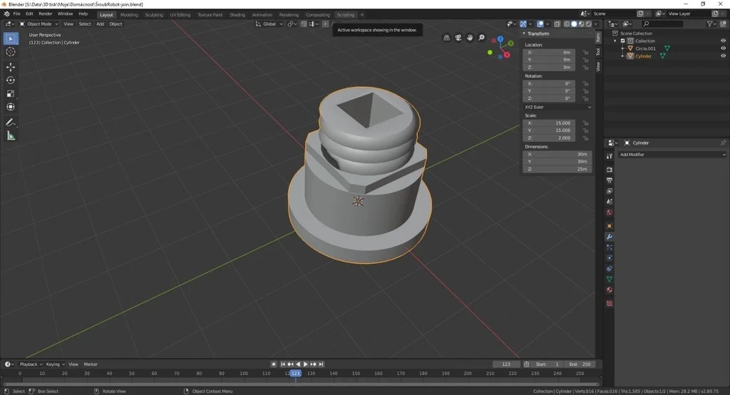The width and height of the screenshot is (730, 395).
Task: Open the Keying dropdown in timeline
Action: 55,364
